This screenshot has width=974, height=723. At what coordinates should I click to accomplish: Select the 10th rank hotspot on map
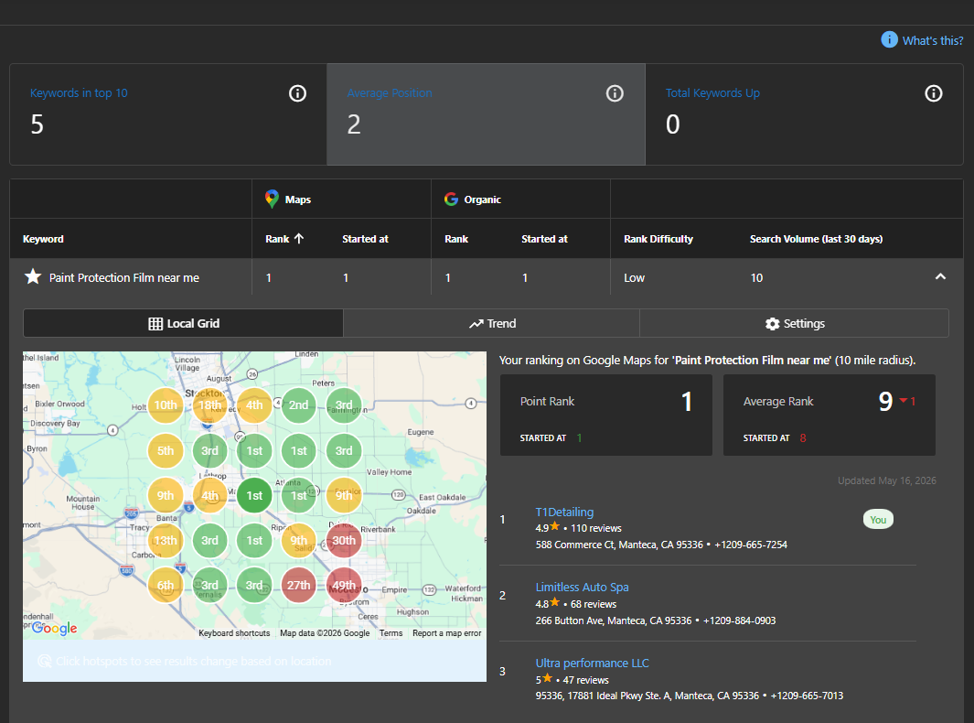[166, 405]
